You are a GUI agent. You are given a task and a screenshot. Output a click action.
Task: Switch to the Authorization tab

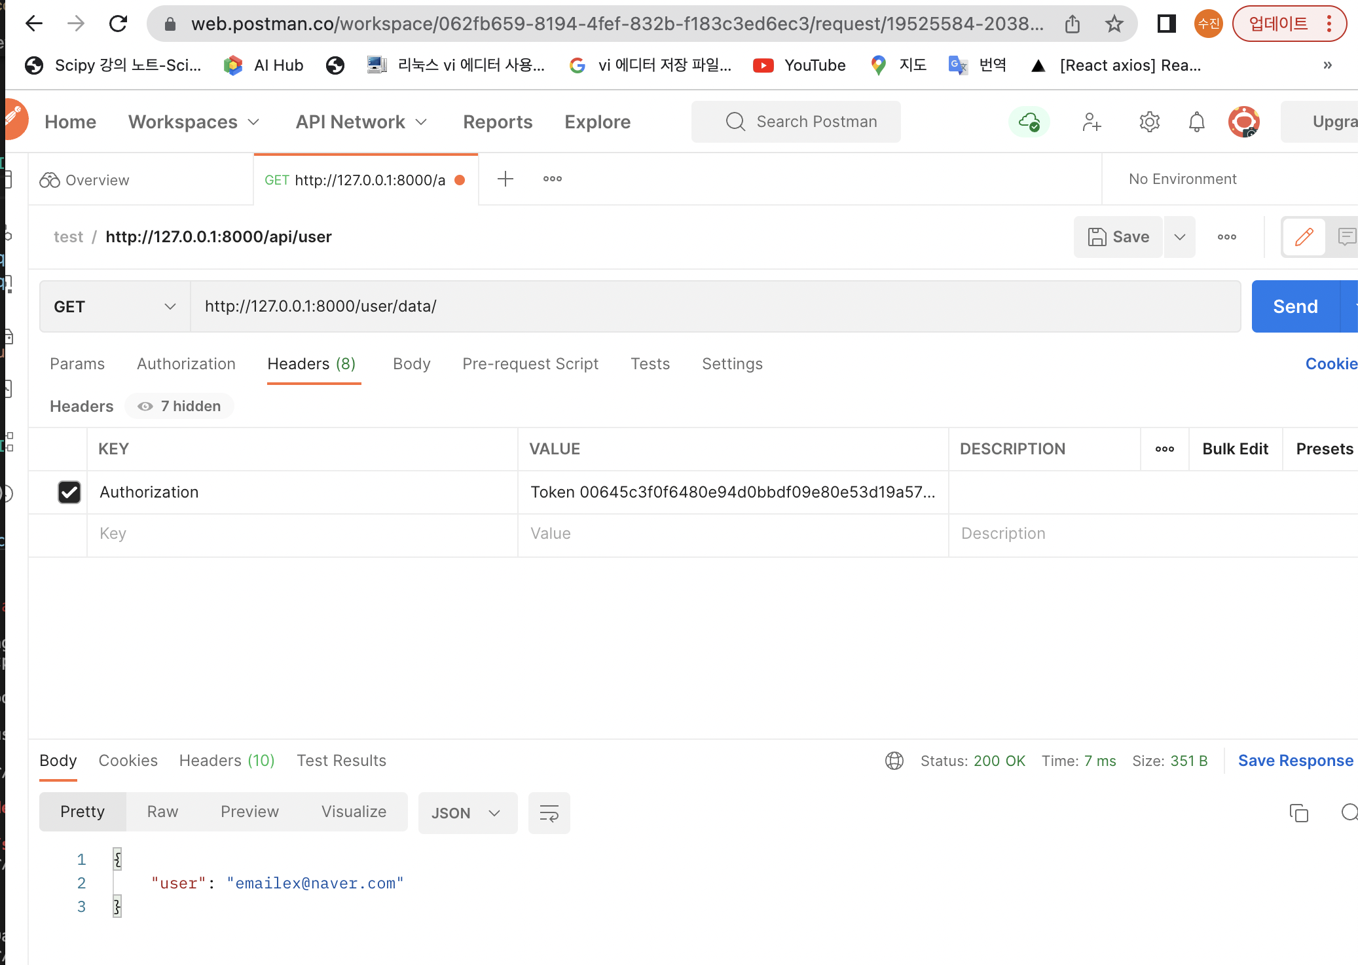pos(186,364)
